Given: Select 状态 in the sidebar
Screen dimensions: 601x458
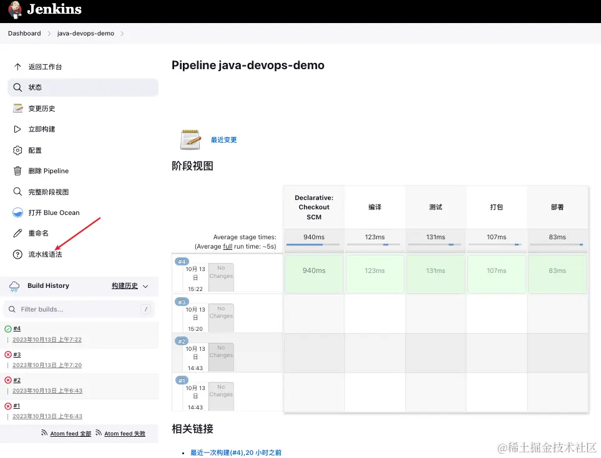Looking at the screenshot, I should pos(83,87).
